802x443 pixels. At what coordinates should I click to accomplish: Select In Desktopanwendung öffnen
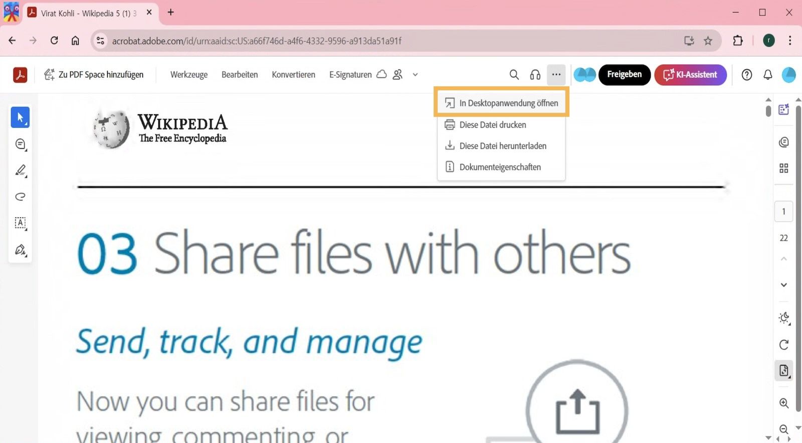pyautogui.click(x=501, y=103)
